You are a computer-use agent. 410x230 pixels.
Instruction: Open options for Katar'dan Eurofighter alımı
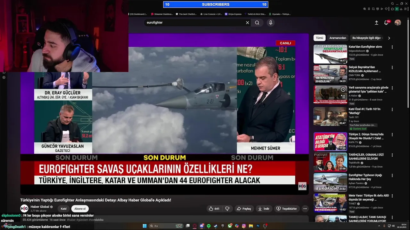tap(392, 47)
